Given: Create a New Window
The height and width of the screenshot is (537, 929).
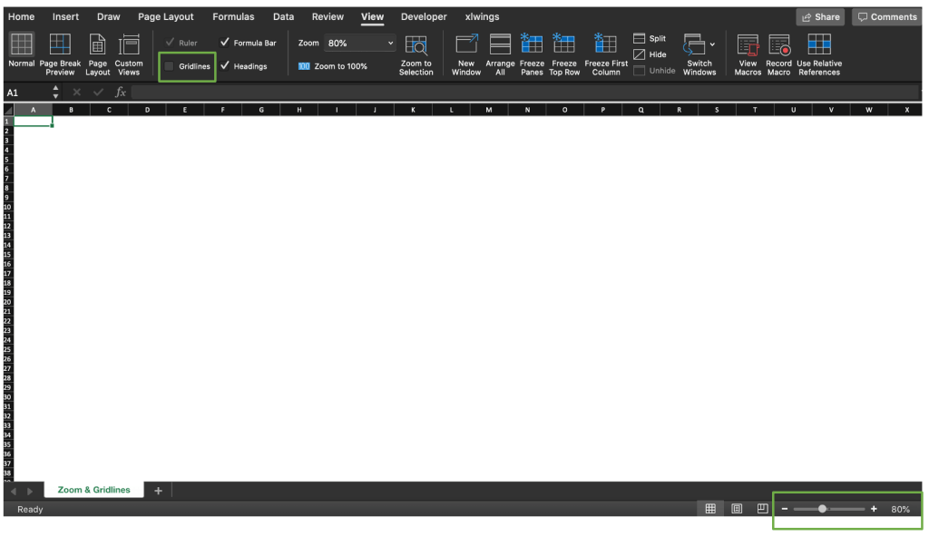Looking at the screenshot, I should pos(465,53).
